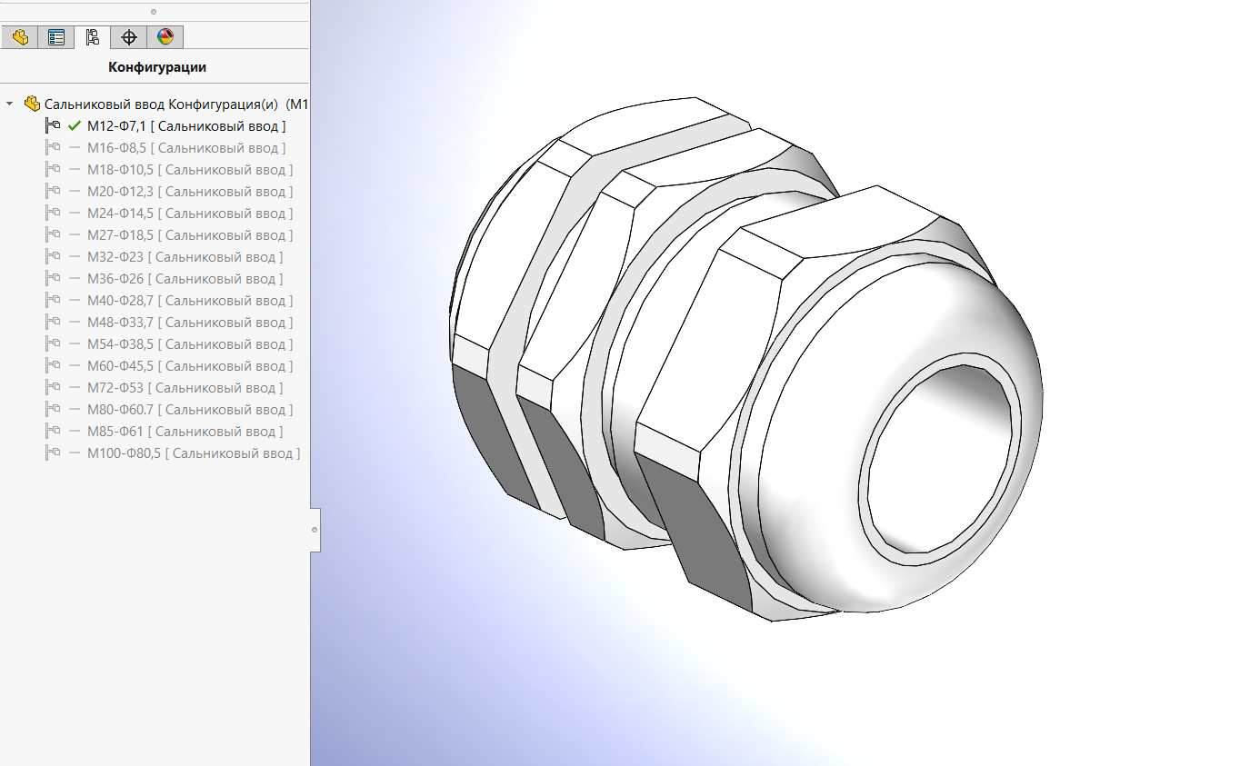Click the configuration icon of the M20-Ф12,3 row
The height and width of the screenshot is (766, 1240).
click(53, 192)
